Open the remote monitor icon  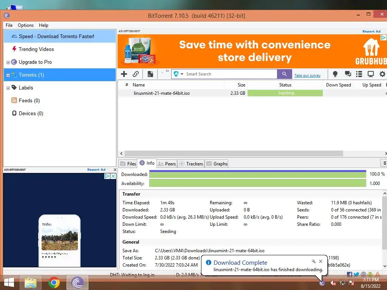click(371, 74)
